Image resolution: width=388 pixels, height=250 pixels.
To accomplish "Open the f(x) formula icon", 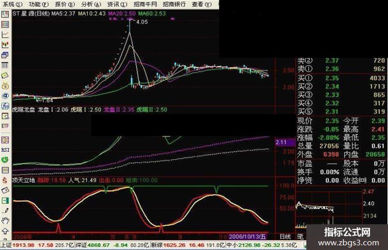I will click(5, 106).
